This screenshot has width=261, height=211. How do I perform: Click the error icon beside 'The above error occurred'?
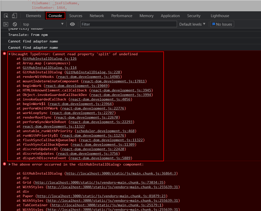point(5,164)
